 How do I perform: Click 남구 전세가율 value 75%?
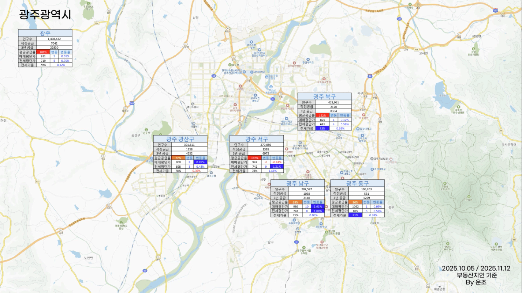pos(296,215)
